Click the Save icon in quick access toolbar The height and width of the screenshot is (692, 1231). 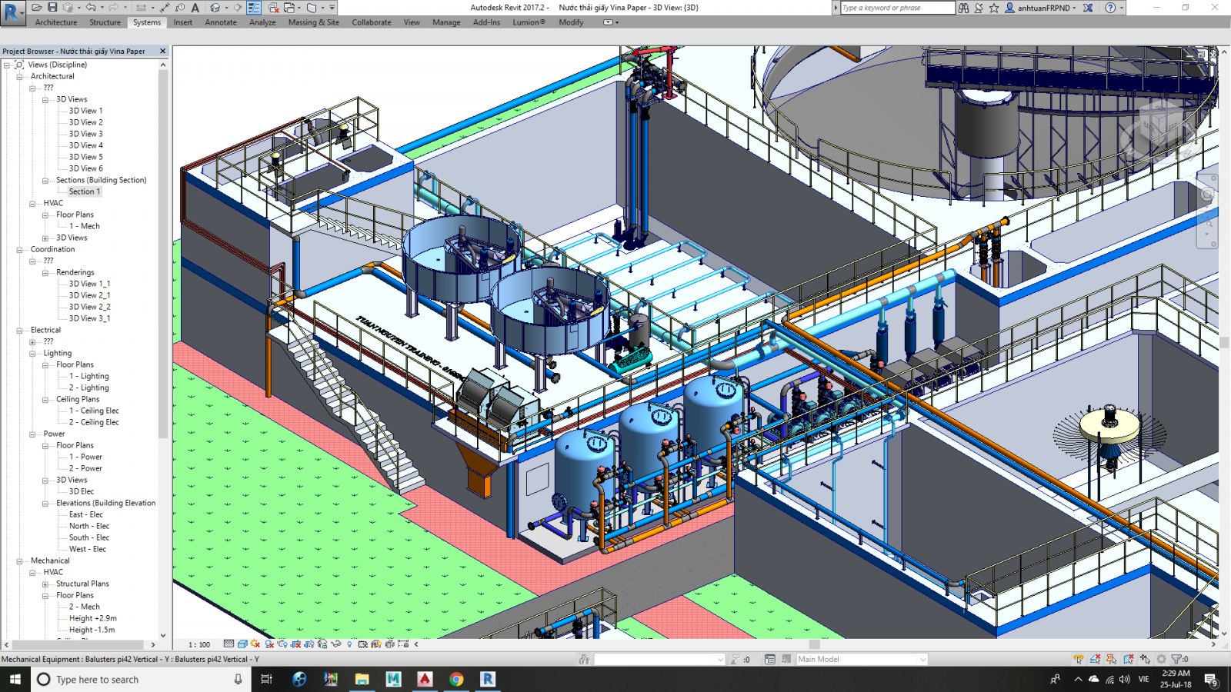tap(52, 8)
